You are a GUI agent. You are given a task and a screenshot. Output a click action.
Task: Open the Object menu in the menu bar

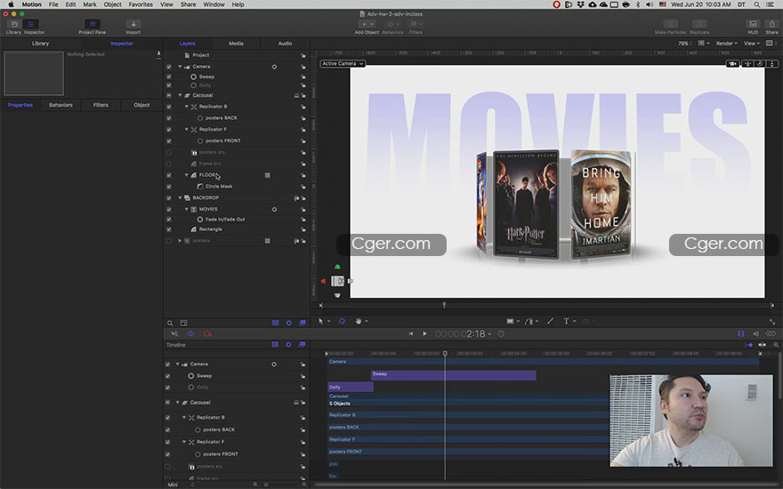click(x=112, y=4)
